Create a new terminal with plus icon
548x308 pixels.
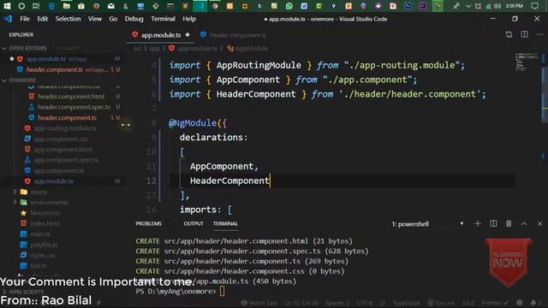tap(478, 223)
